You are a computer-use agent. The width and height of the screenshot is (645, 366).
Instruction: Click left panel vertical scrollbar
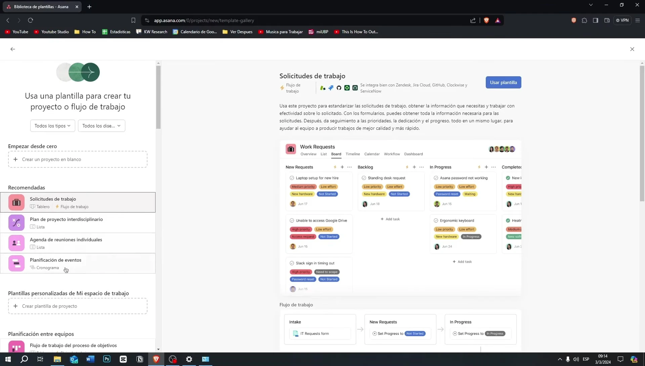[158, 98]
